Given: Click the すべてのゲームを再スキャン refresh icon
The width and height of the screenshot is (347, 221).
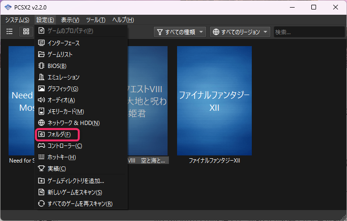Looking at the screenshot, I should coord(41,203).
